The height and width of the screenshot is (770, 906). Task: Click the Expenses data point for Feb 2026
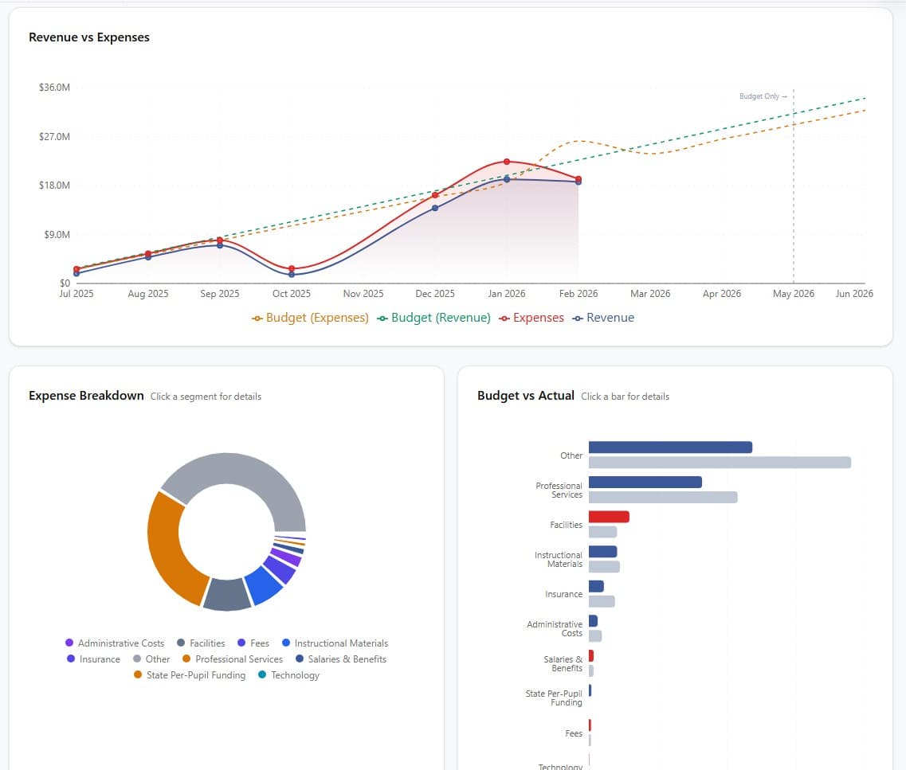click(579, 179)
